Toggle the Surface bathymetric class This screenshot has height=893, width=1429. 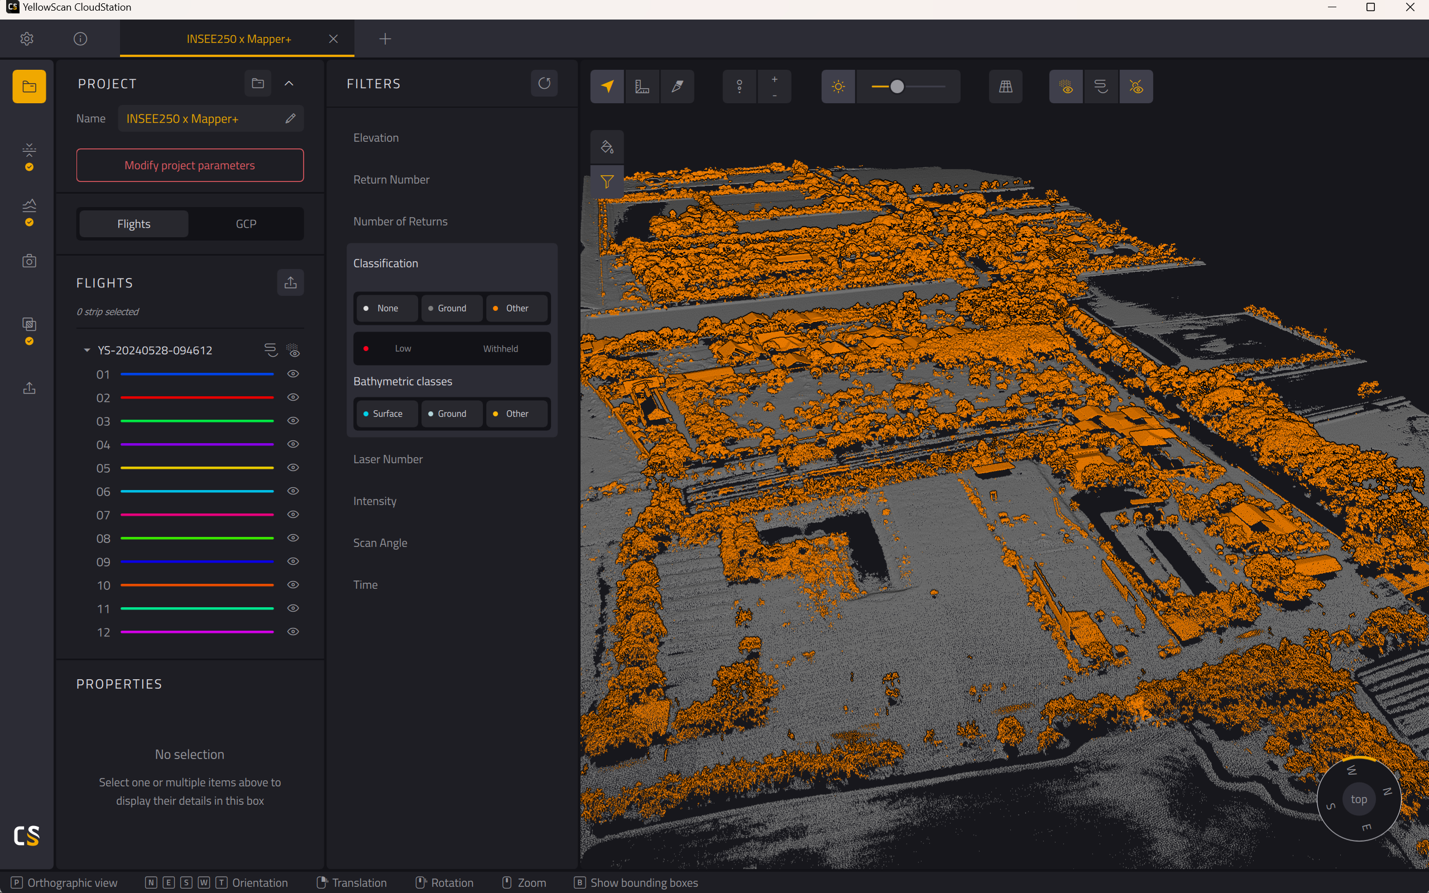point(387,414)
